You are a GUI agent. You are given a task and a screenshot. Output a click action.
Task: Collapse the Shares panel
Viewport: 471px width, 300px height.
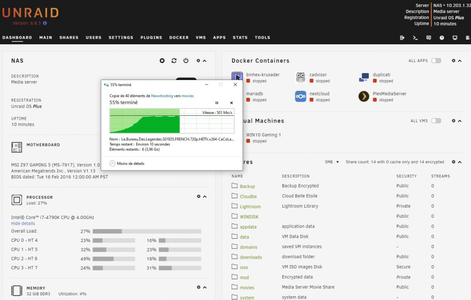pos(460,162)
